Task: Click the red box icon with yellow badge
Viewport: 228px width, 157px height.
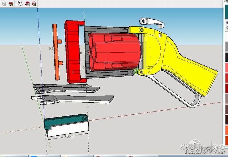Action: [11, 4]
